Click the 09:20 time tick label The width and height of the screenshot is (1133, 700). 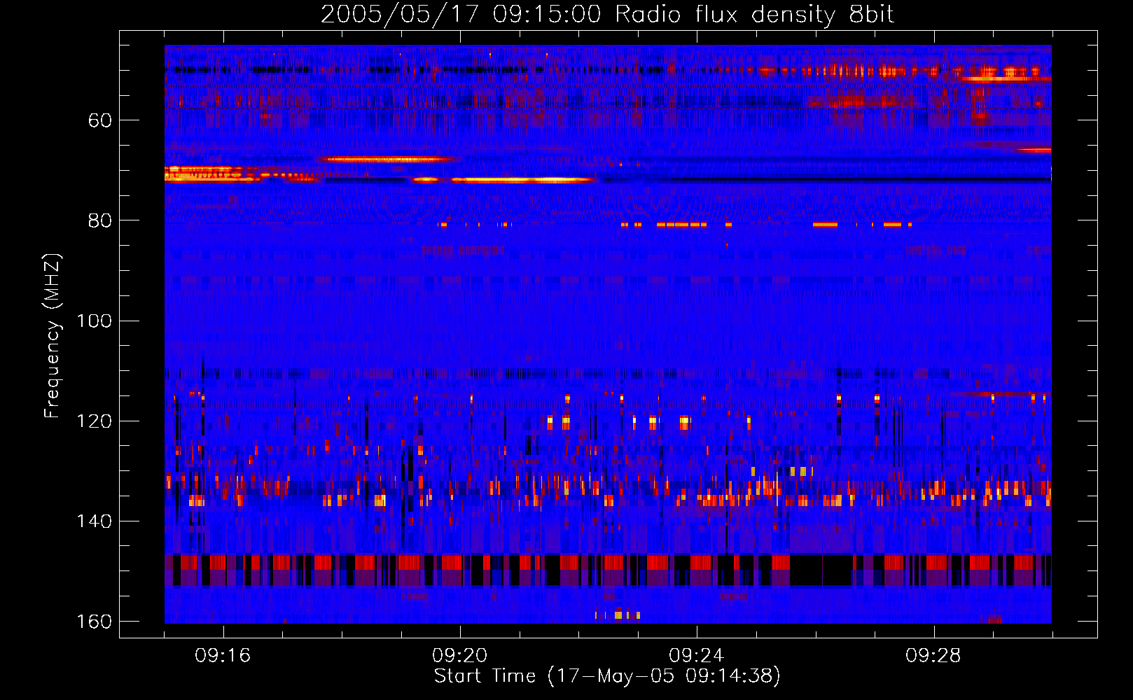coord(459,656)
